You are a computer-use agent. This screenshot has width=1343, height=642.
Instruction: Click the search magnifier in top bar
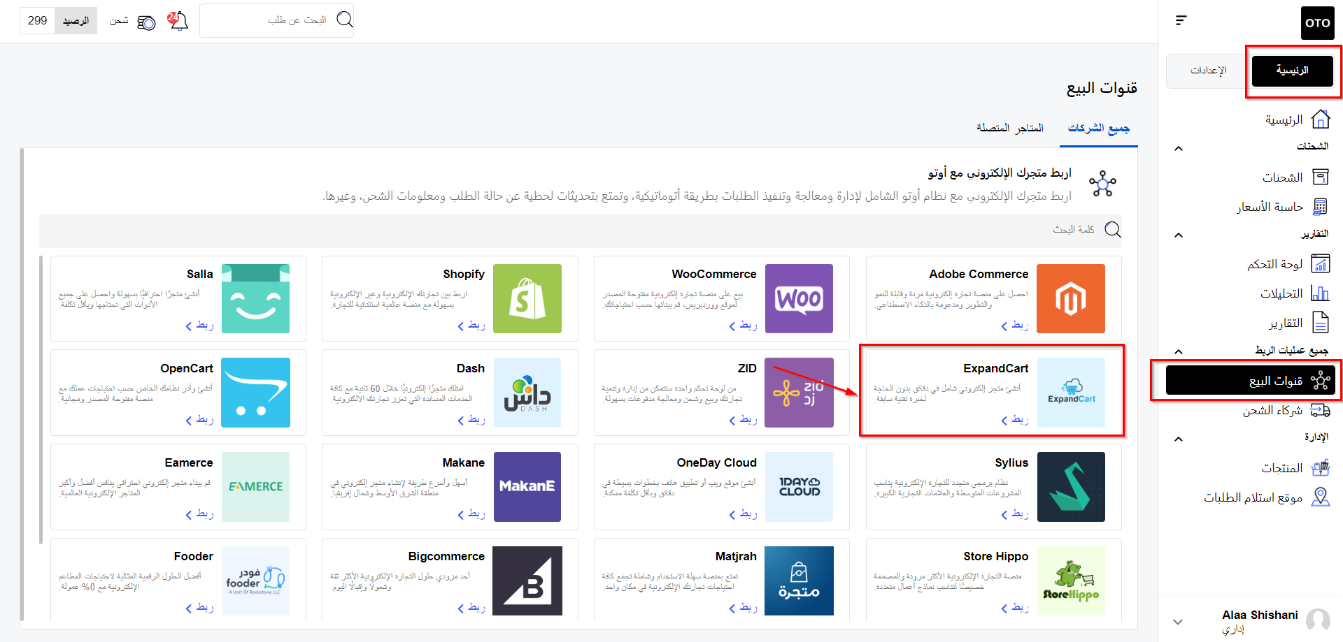[x=344, y=20]
